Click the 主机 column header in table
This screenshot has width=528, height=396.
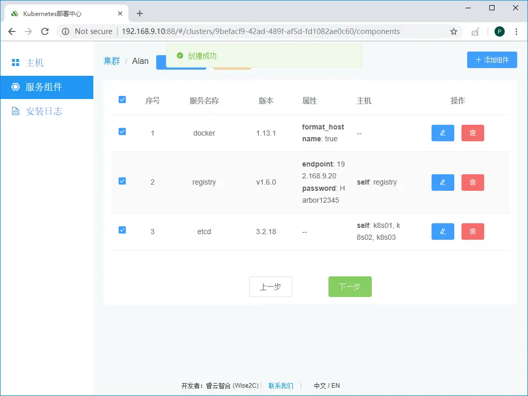364,101
